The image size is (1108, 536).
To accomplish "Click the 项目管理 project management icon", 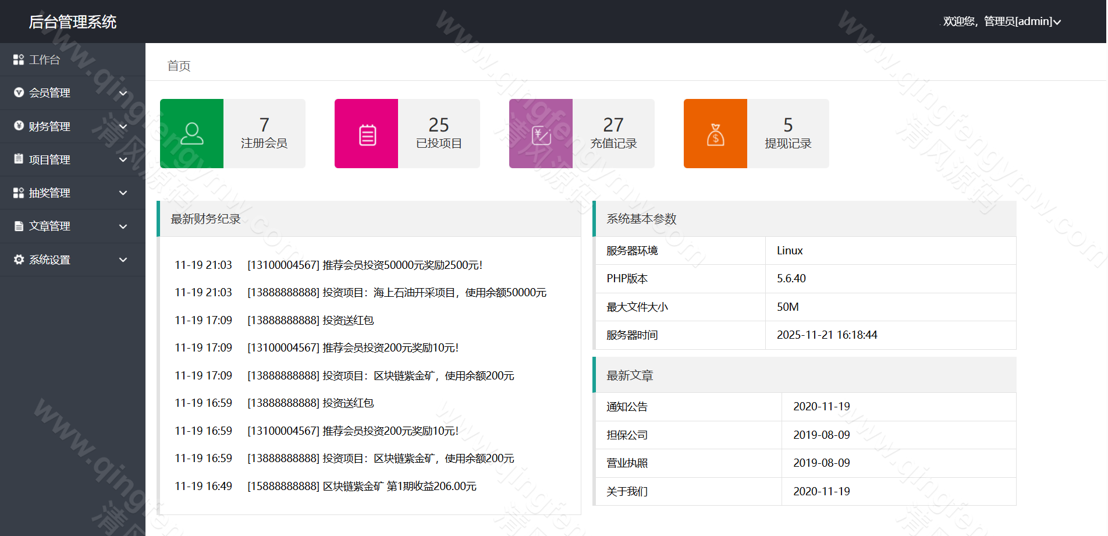I will click(x=17, y=159).
